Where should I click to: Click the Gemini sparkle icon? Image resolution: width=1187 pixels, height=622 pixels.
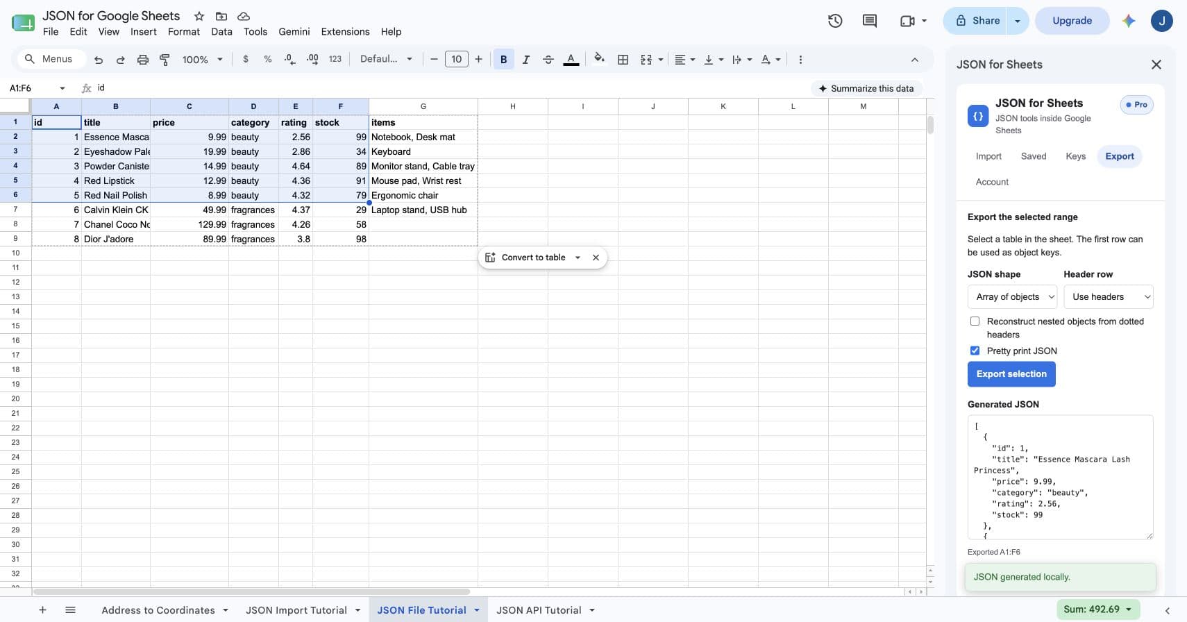tap(1129, 21)
